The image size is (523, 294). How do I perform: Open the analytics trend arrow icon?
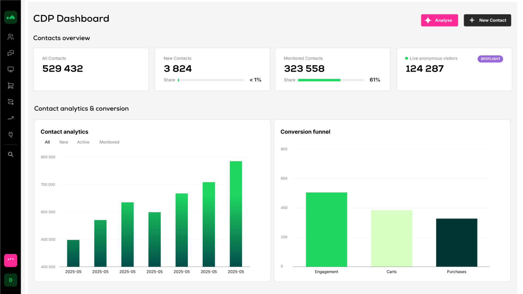click(x=11, y=118)
